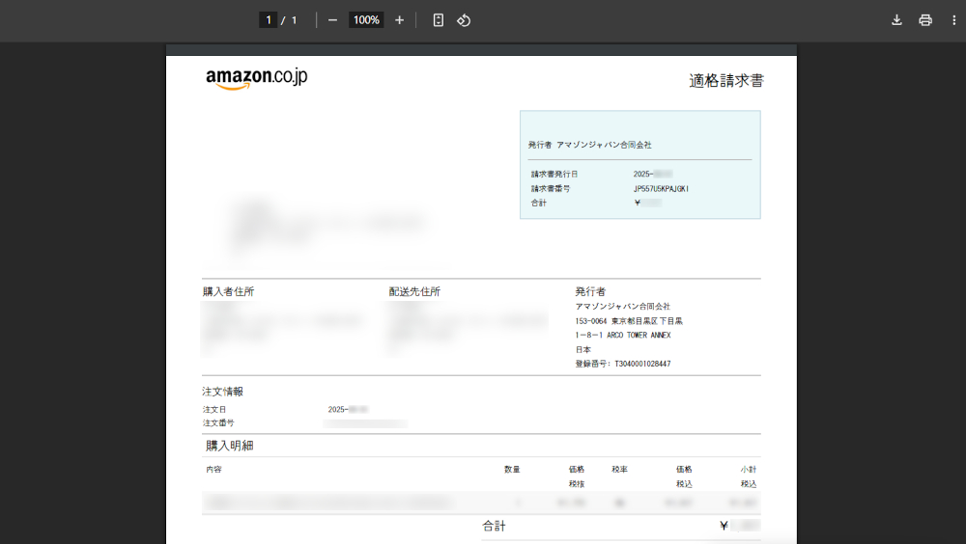
Task: Click the 適格請求書 title text
Action: pyautogui.click(x=725, y=81)
